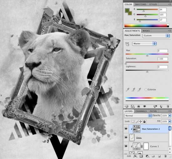Click the trash icon in Adjustments panel
The width and height of the screenshot is (172, 159).
(168, 106)
